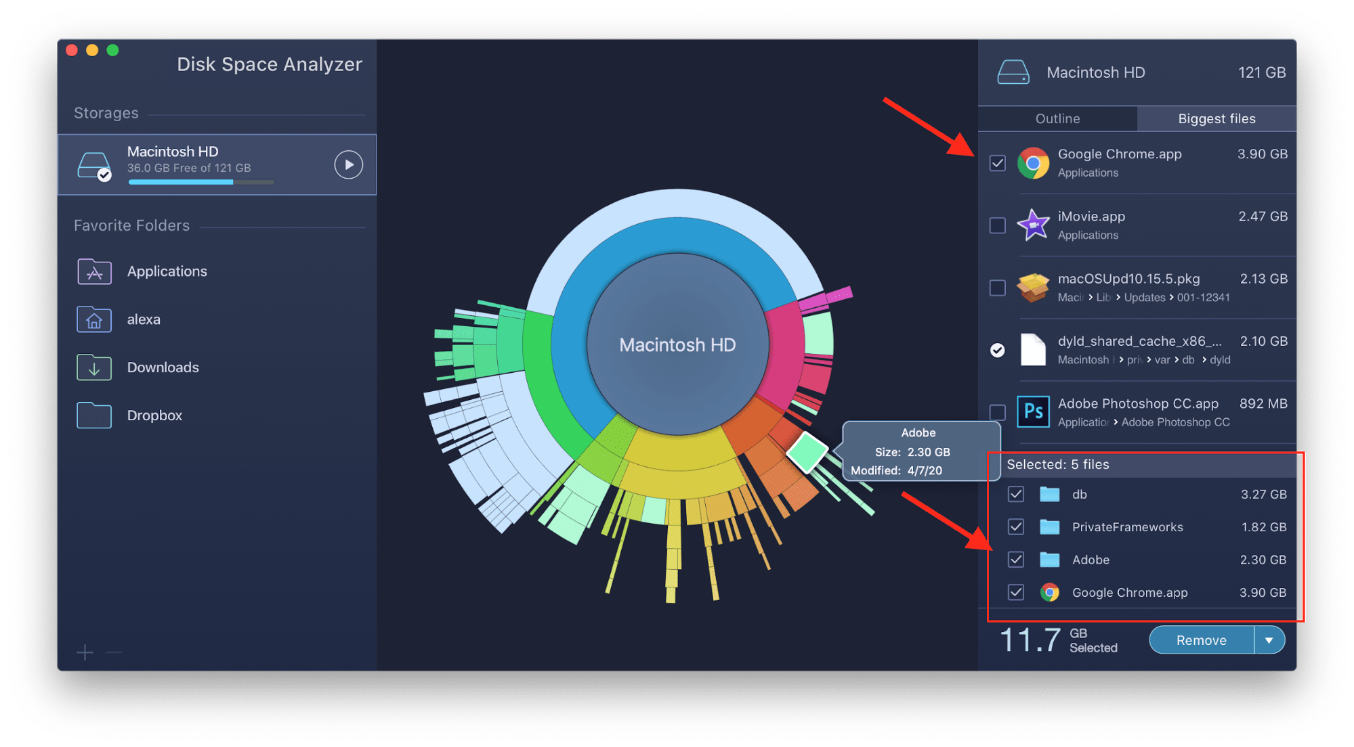Check the iMovie.app checkbox

pos(997,225)
